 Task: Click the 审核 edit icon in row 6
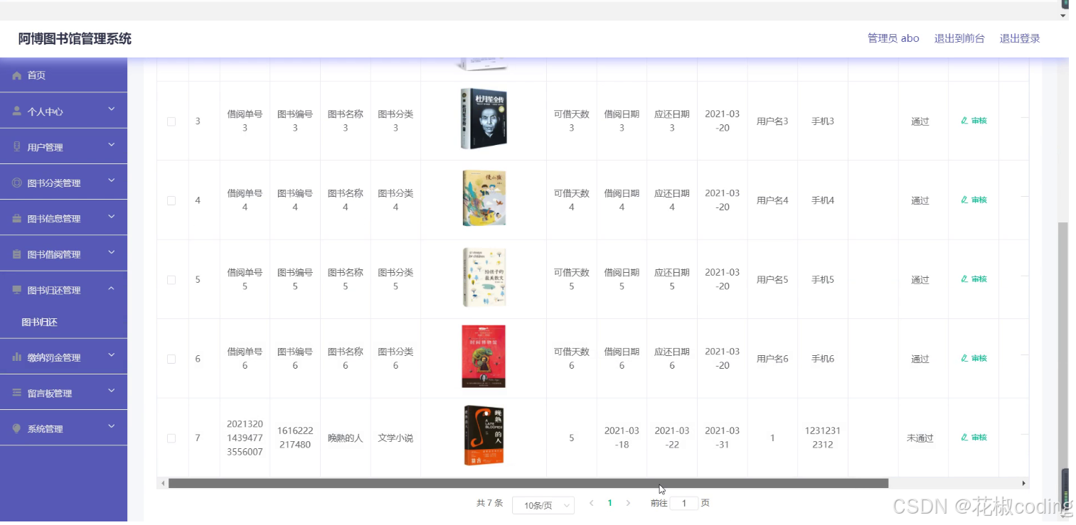pyautogui.click(x=964, y=359)
